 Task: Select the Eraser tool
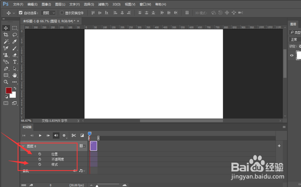pyautogui.click(x=14, y=55)
